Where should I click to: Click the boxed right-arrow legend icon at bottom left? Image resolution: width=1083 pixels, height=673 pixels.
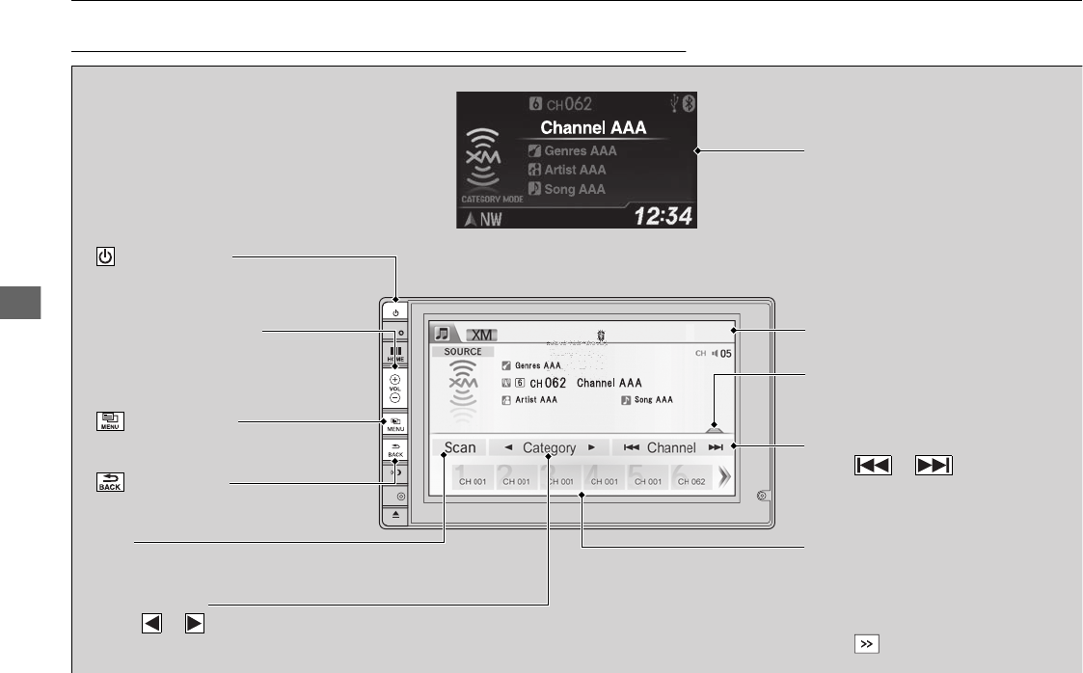pos(195,623)
